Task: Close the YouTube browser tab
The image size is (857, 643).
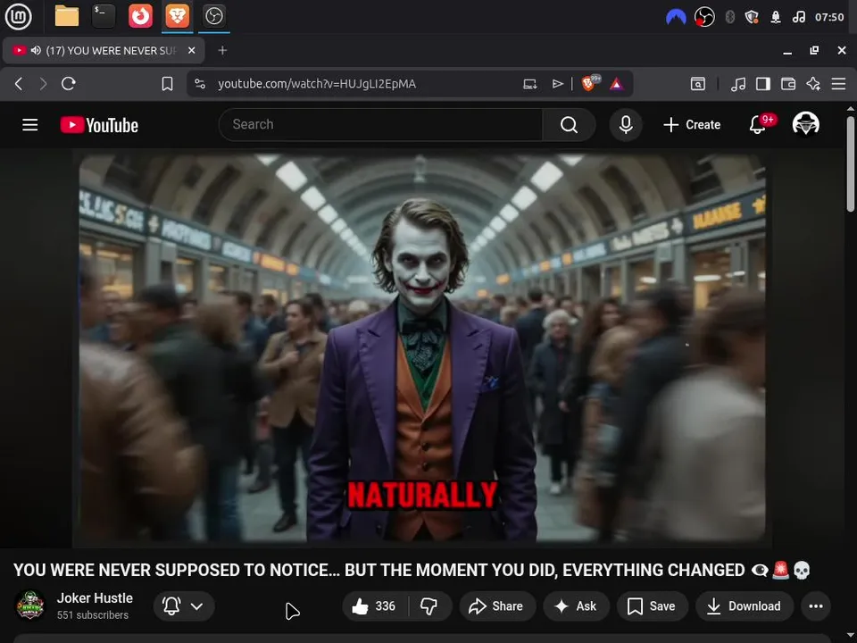Action: (x=191, y=50)
